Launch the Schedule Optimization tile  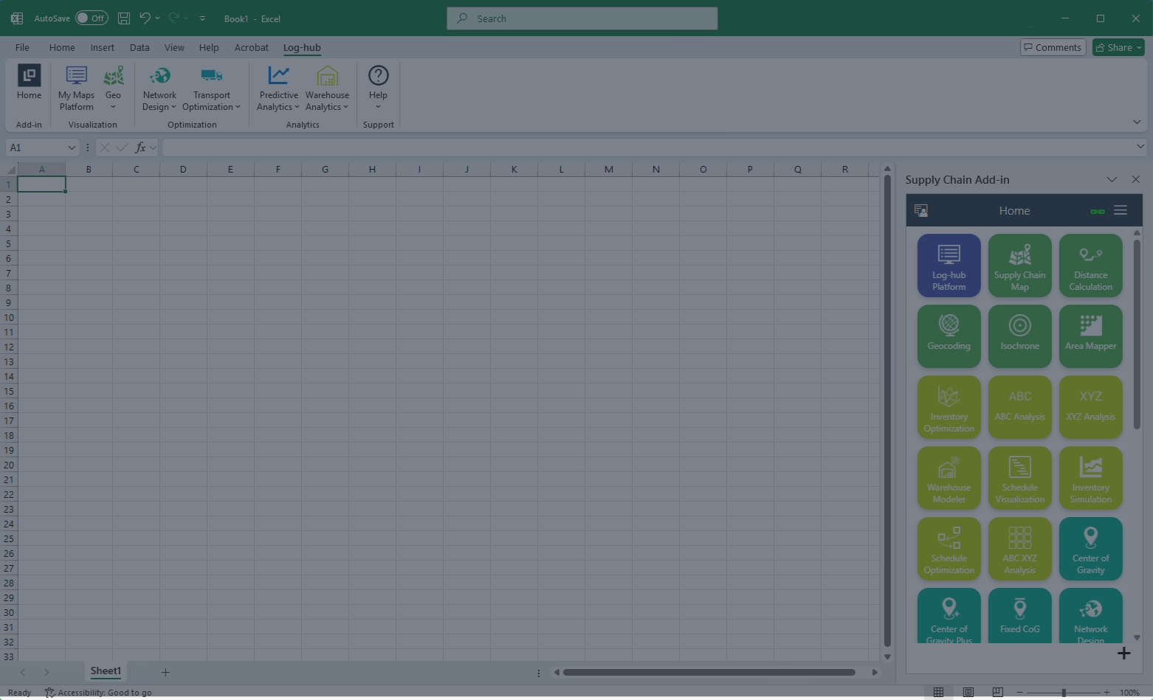pos(949,549)
